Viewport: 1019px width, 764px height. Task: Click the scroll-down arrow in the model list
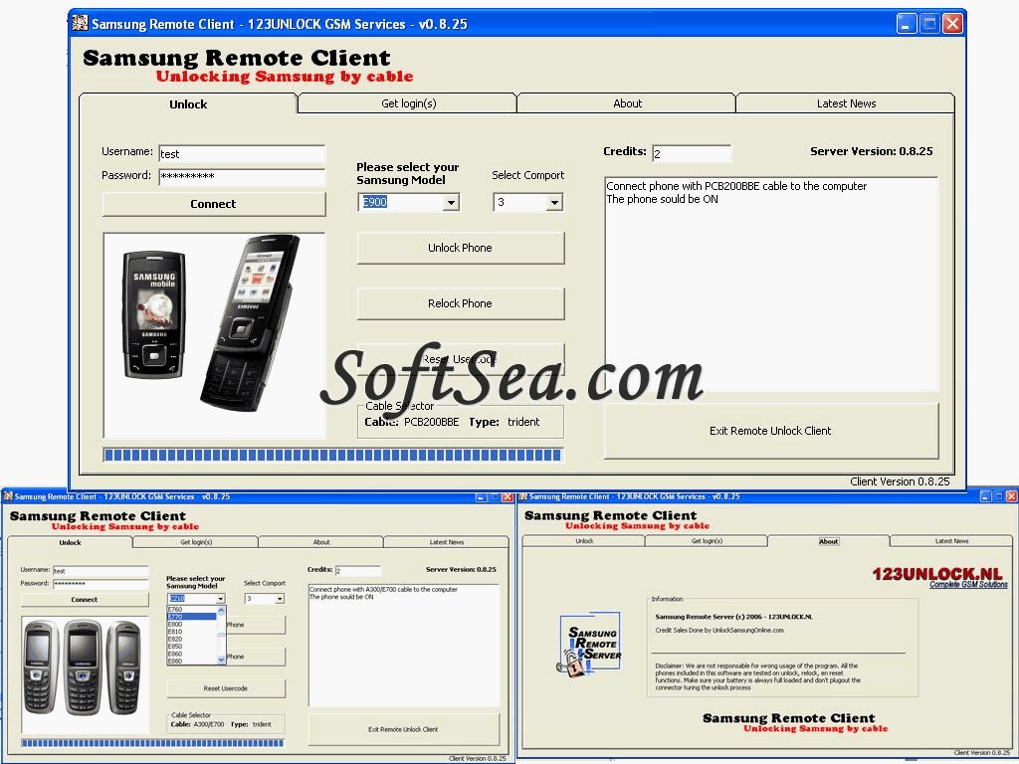222,660
